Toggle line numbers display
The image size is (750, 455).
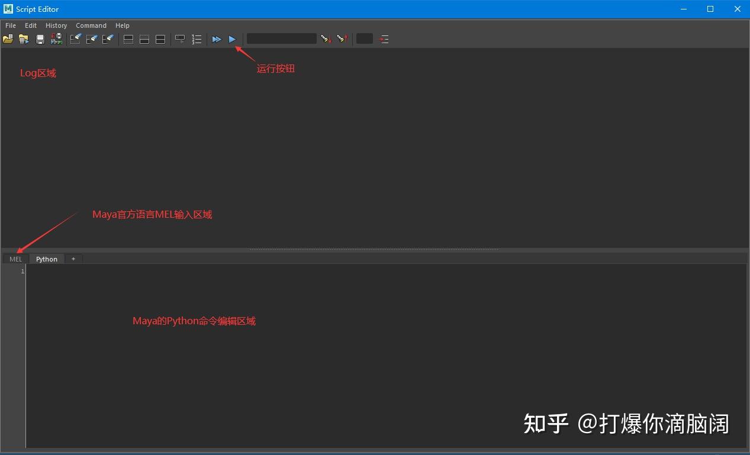pos(197,38)
